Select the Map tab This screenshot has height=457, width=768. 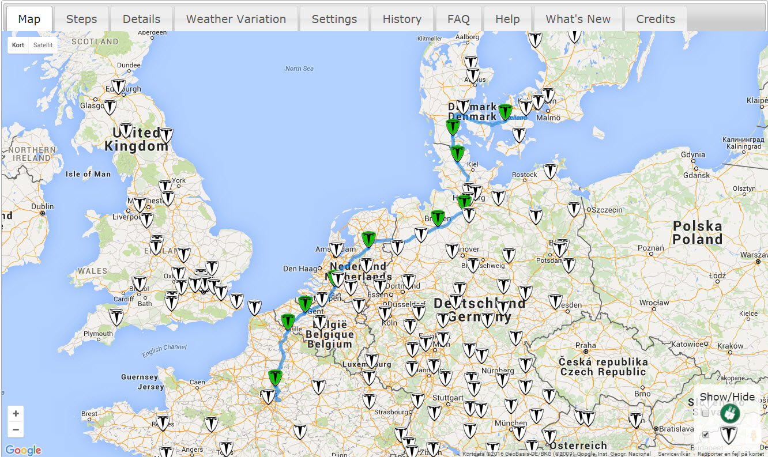coord(29,19)
